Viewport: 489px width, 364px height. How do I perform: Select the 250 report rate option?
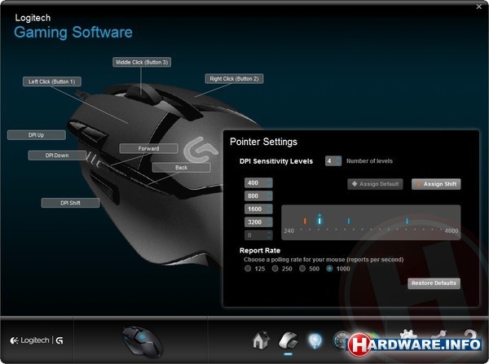tap(275, 269)
